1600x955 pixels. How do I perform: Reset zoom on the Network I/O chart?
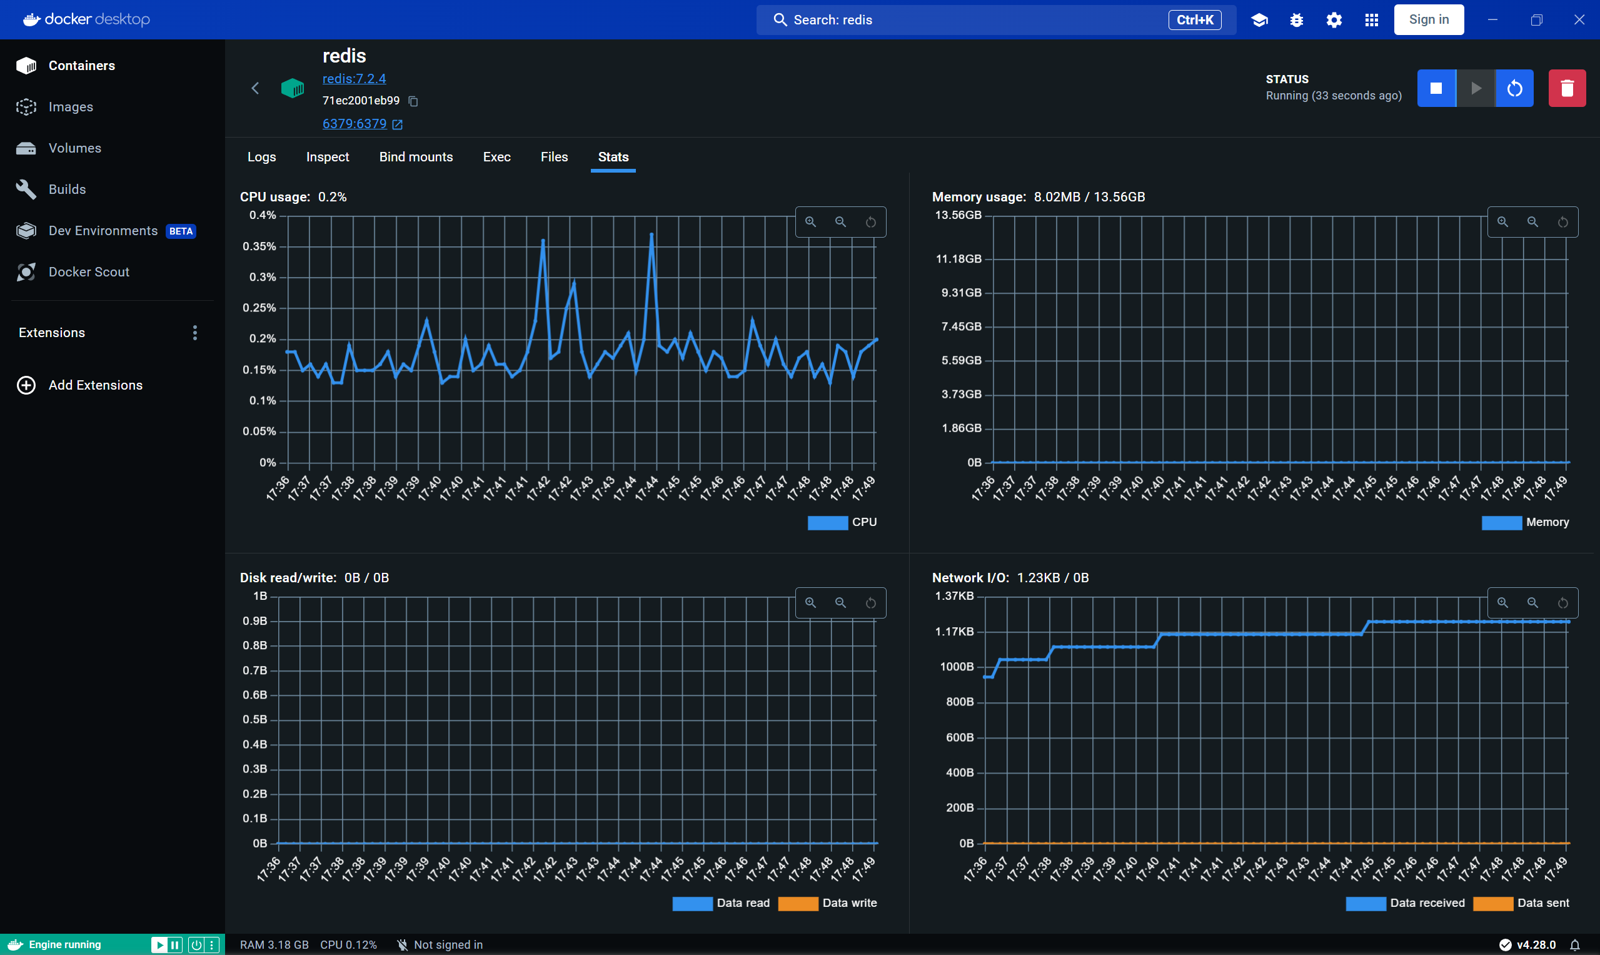[x=1562, y=603]
